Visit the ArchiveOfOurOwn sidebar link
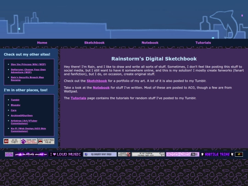 [22, 115]
